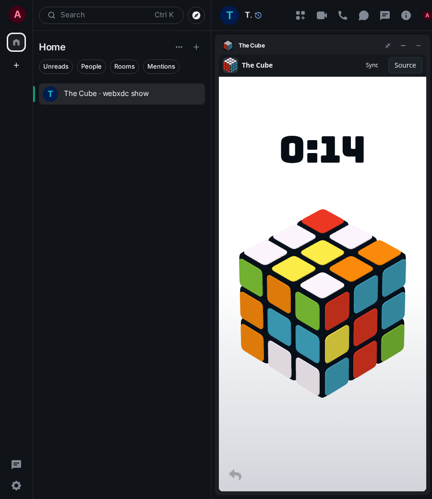Focus the Search field

coord(111,15)
